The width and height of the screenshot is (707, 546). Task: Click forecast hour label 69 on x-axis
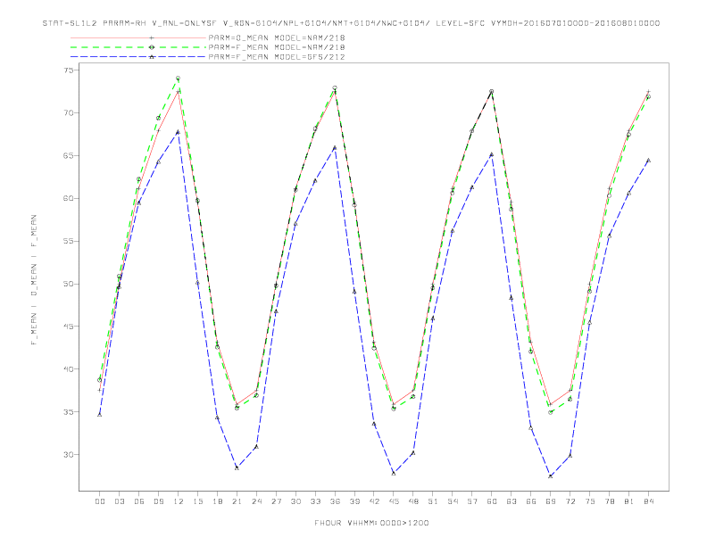coord(551,501)
